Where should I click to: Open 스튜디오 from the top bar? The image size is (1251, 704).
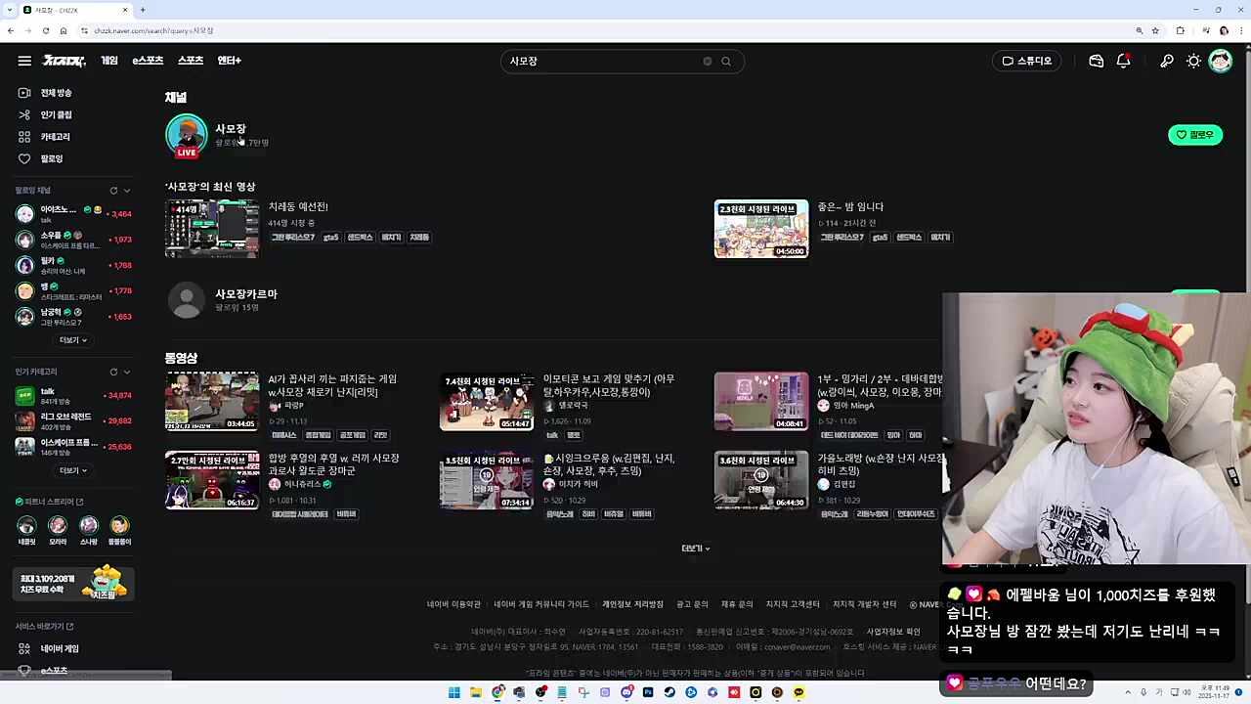(1026, 61)
